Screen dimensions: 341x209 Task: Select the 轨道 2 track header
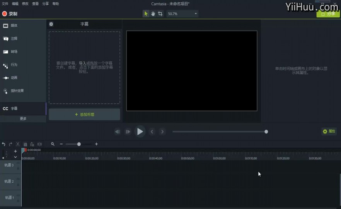(x=10, y=182)
